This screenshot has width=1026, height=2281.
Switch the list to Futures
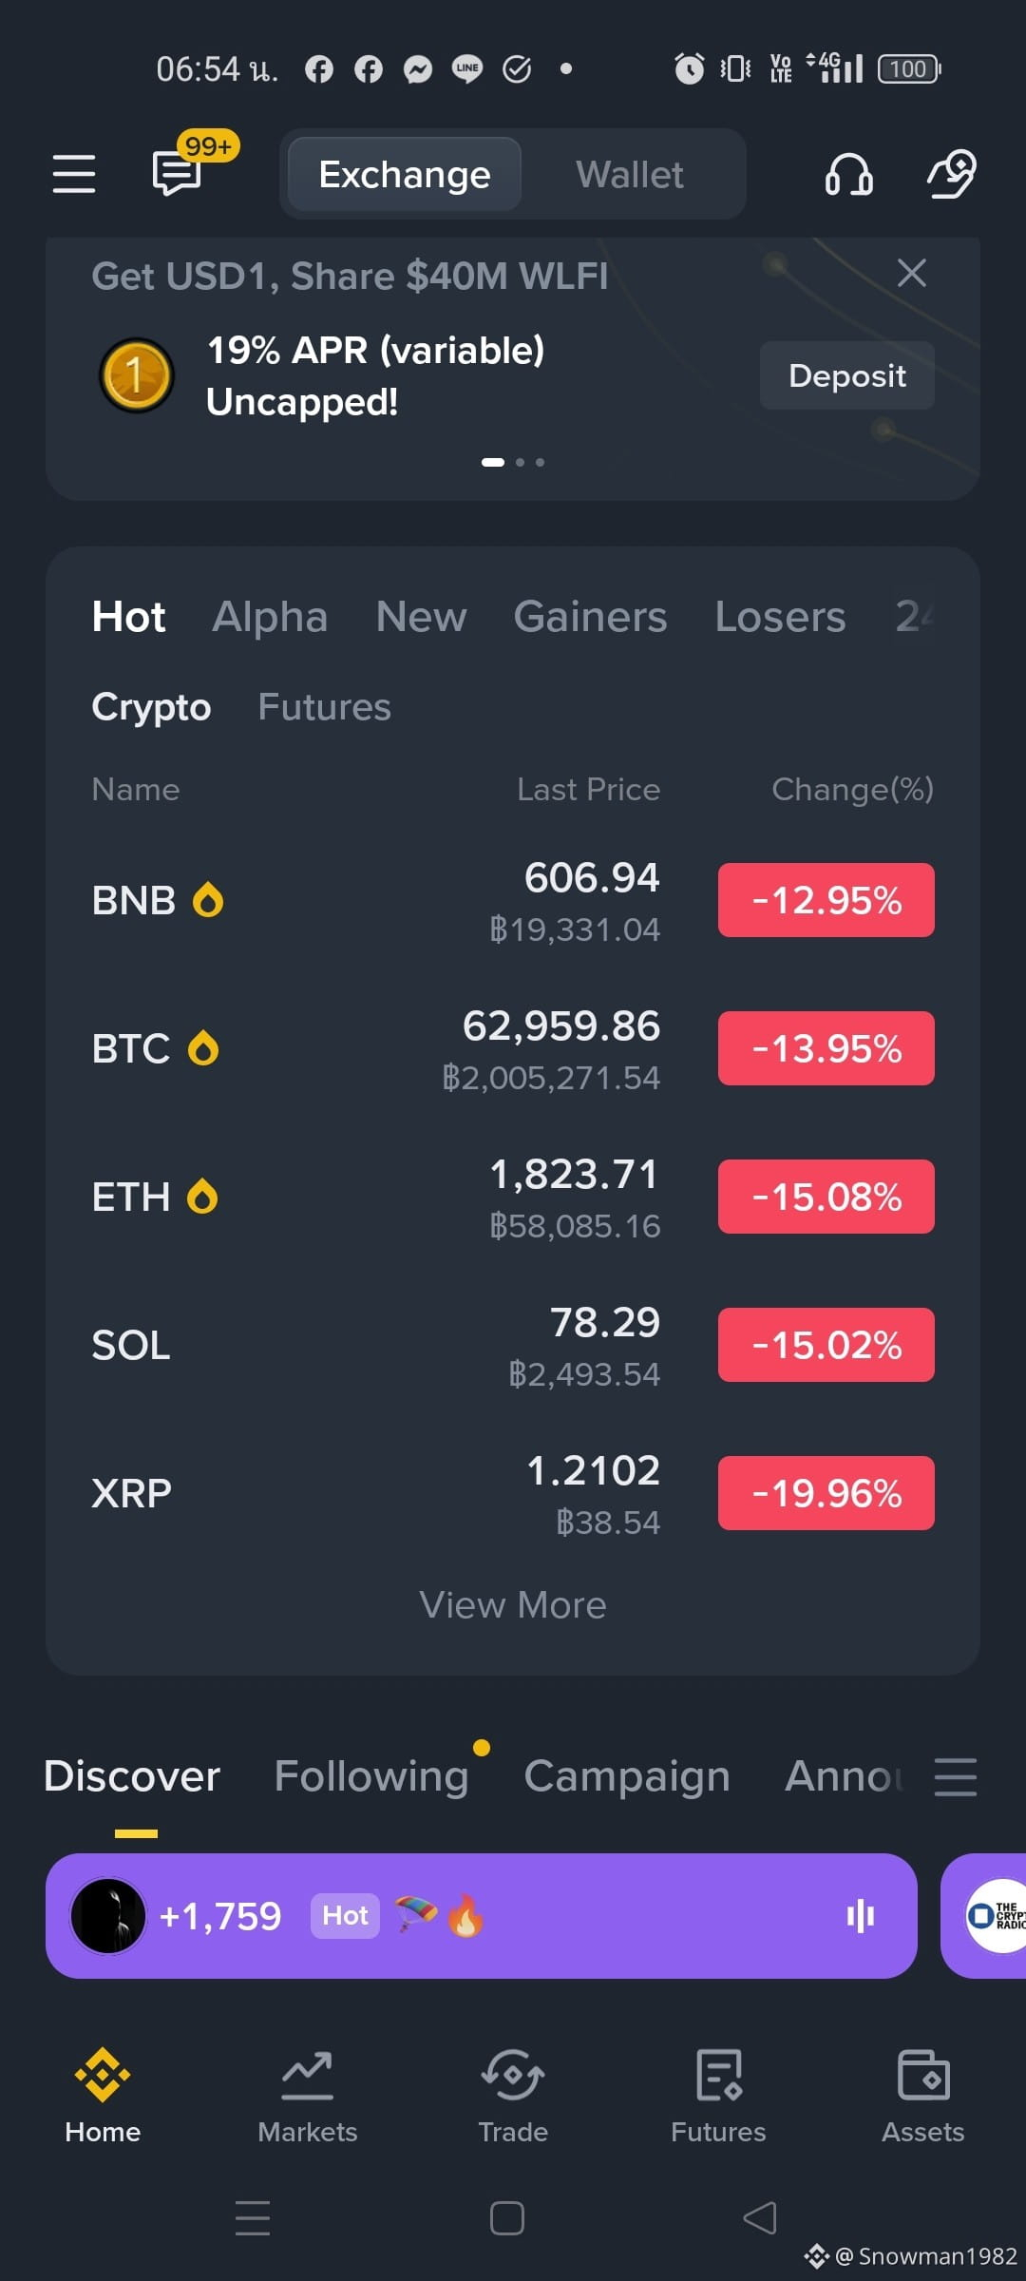click(x=324, y=707)
